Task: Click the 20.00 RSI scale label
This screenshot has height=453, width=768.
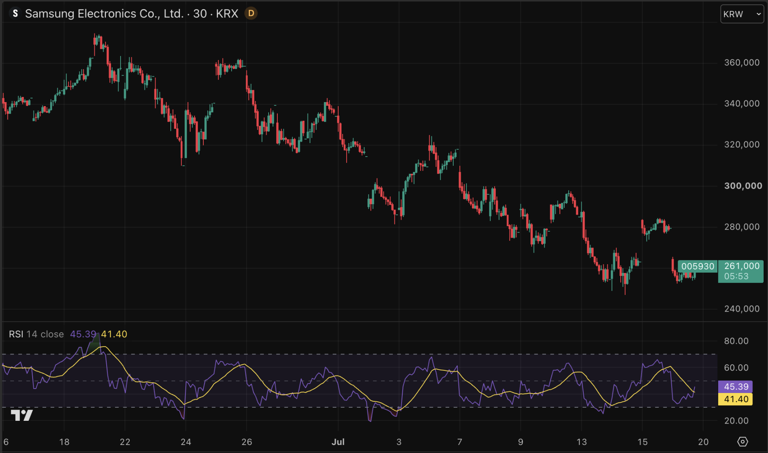Action: [736, 420]
